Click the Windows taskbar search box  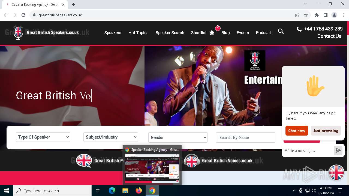pyautogui.click(x=52, y=191)
